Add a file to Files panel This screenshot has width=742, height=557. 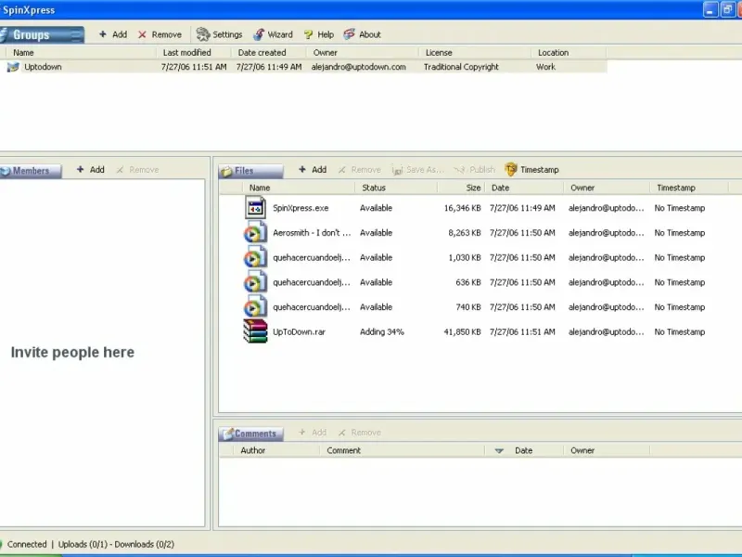click(312, 170)
